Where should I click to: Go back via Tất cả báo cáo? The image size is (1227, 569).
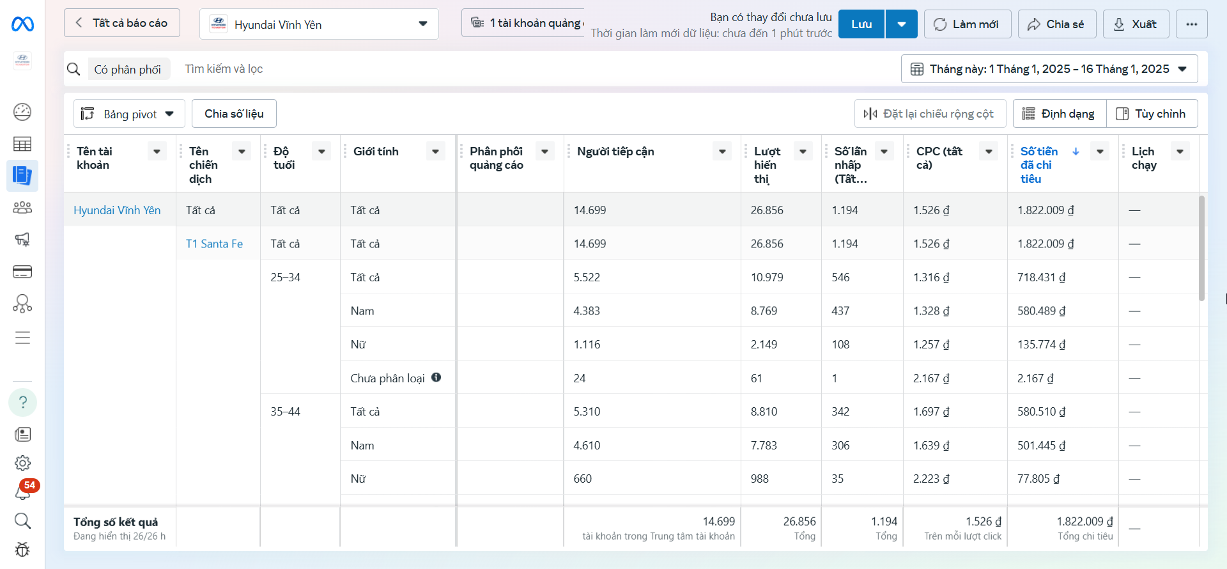tap(122, 23)
